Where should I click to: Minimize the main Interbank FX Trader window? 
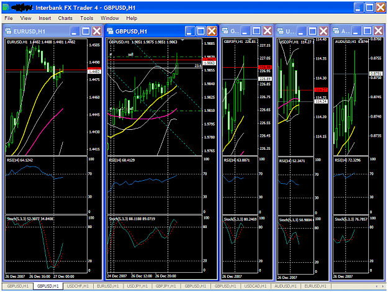pyautogui.click(x=359, y=7)
